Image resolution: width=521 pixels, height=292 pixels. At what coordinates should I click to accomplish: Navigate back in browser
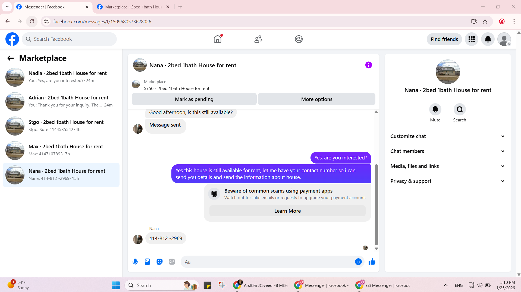[x=8, y=21]
